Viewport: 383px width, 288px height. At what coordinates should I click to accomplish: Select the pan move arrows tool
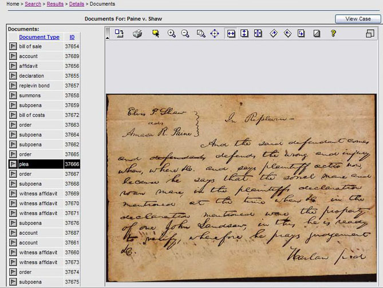coord(215,33)
